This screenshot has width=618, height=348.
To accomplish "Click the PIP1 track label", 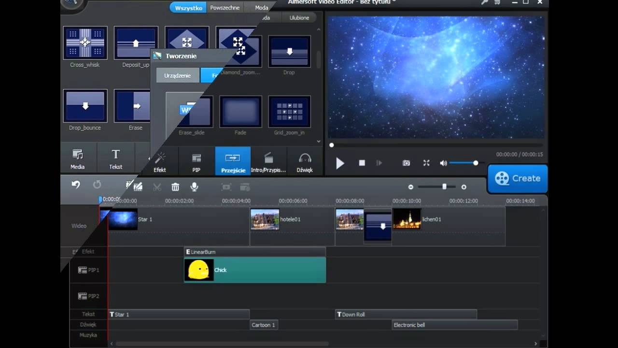I will coord(89,270).
